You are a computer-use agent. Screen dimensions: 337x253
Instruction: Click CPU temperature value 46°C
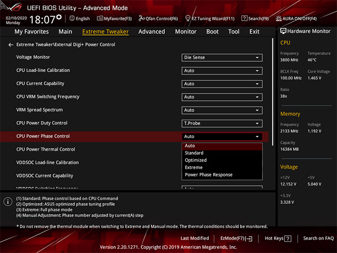point(312,60)
